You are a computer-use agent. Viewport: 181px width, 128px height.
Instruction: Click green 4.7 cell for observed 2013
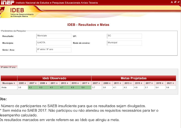[x=65, y=87]
